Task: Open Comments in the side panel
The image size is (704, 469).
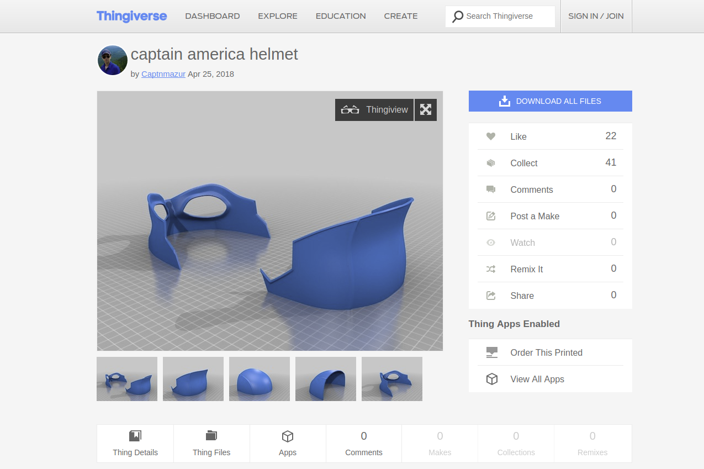Action: [x=551, y=189]
